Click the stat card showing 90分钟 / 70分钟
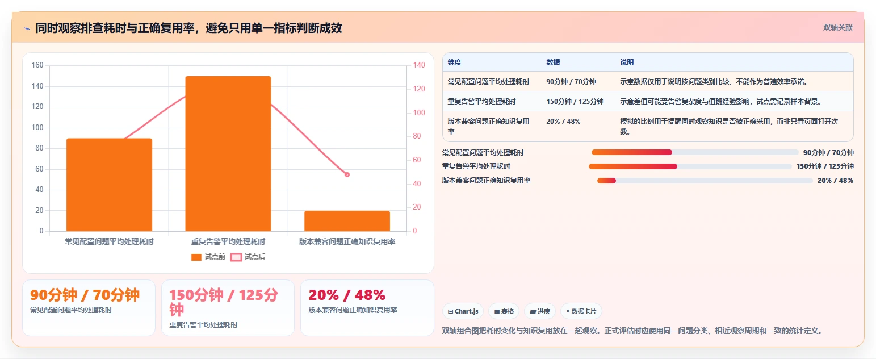Screen dimensions: 876x359 (x=89, y=308)
